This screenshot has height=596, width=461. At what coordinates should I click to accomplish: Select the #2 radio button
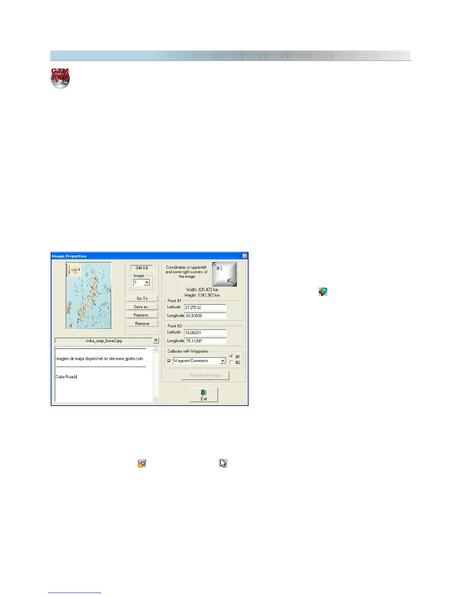231,362
